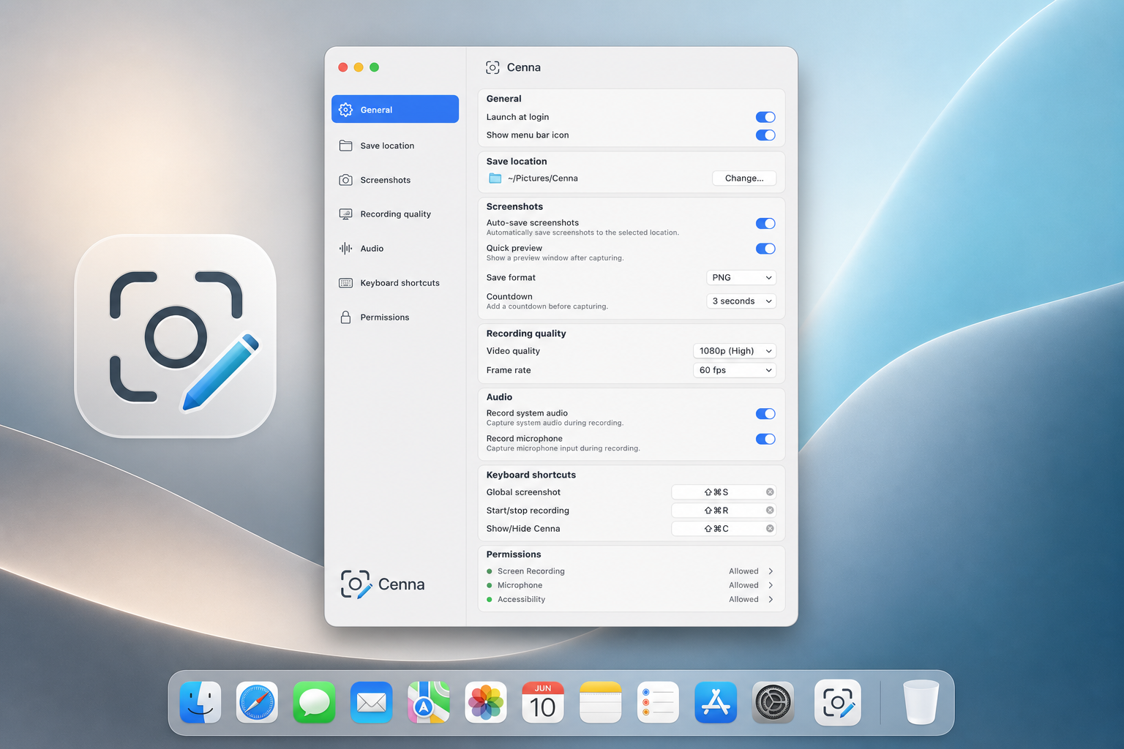The image size is (1124, 749).
Task: Click the large Cenna icon on desktop
Action: click(176, 336)
